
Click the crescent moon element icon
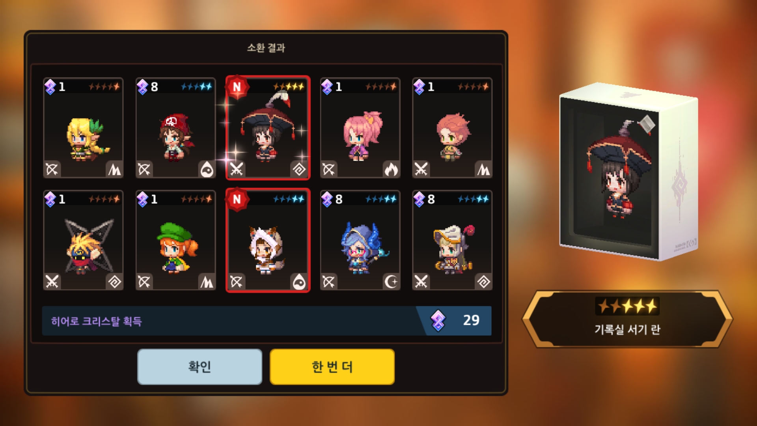tap(391, 282)
